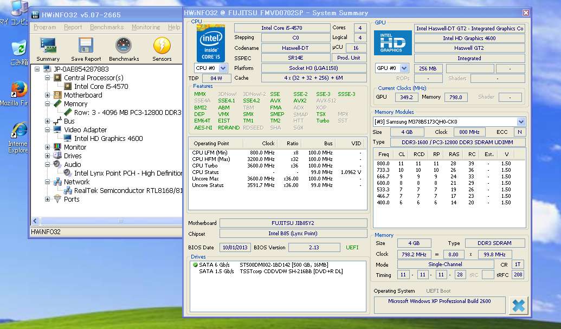Click the Intel Core i5 logo

[211, 43]
